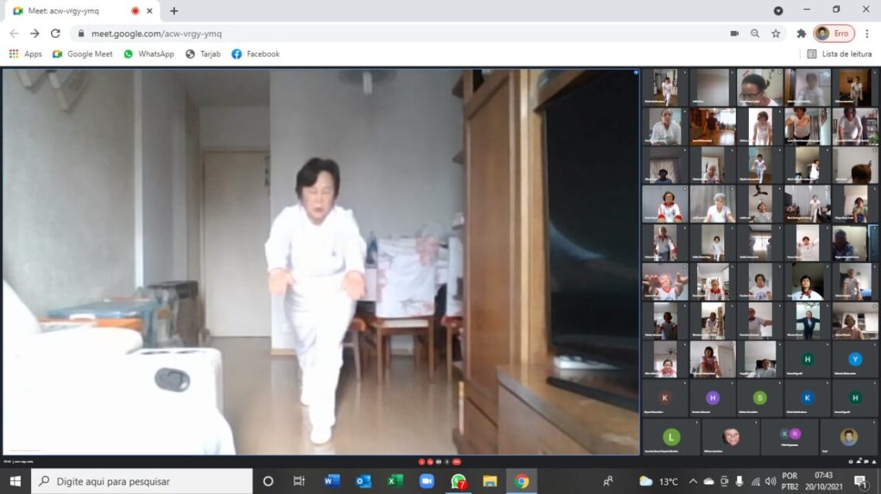Screen dimensions: 881x494
Task: Open the Chrome extensions puzzle icon
Action: 801,33
